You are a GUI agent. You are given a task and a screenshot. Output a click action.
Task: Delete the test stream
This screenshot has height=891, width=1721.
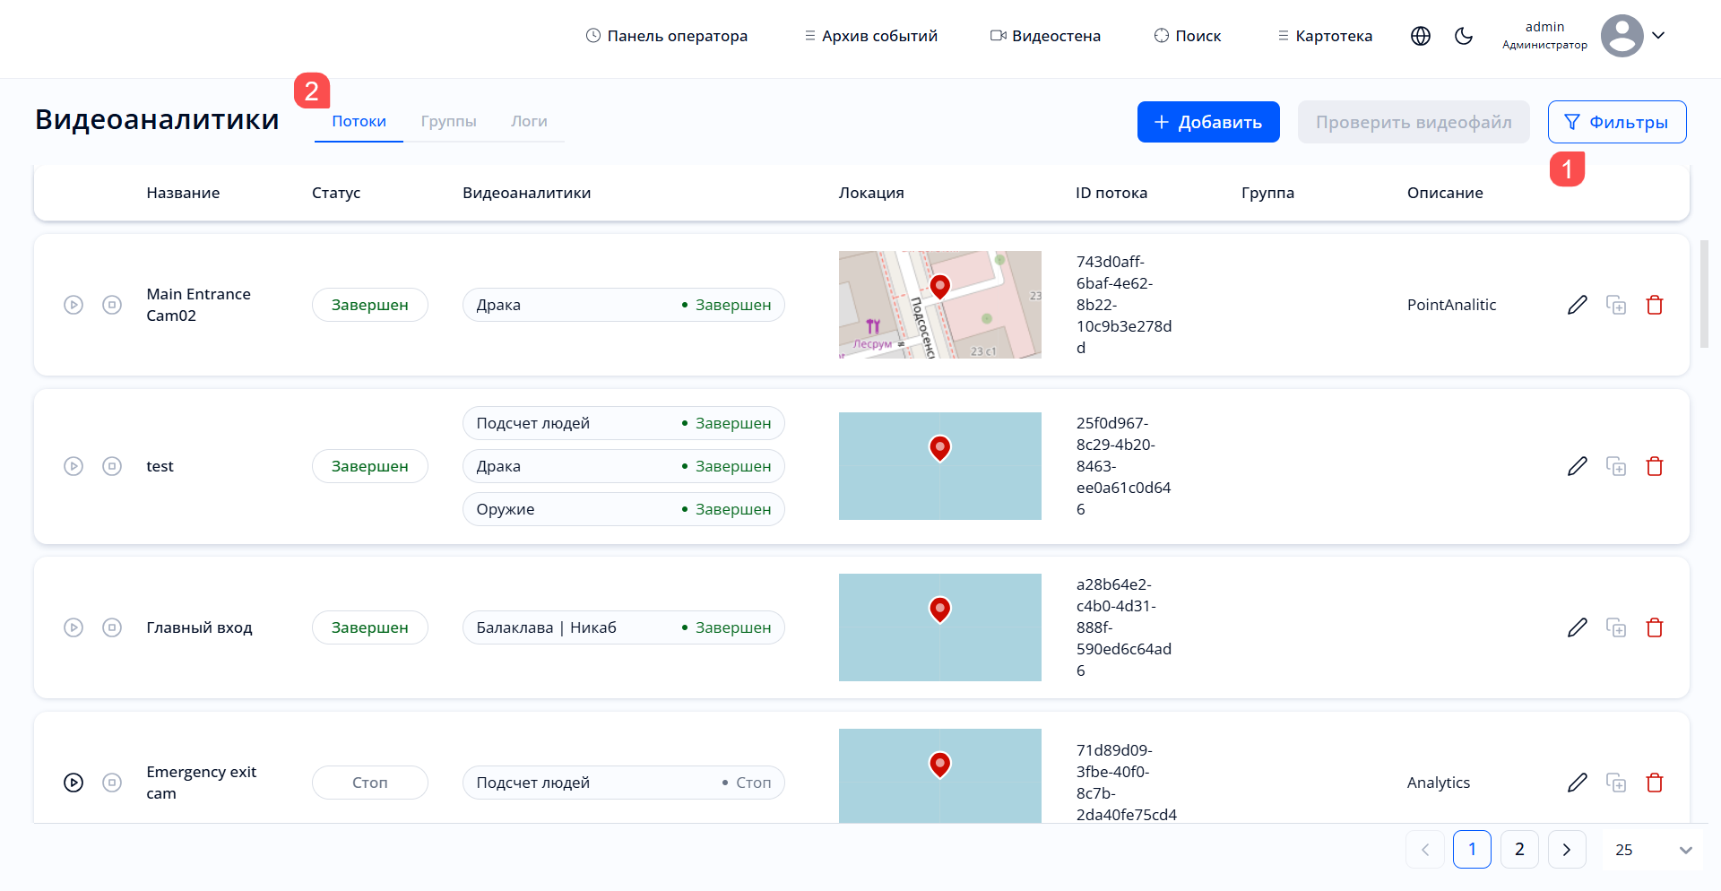[x=1654, y=466]
